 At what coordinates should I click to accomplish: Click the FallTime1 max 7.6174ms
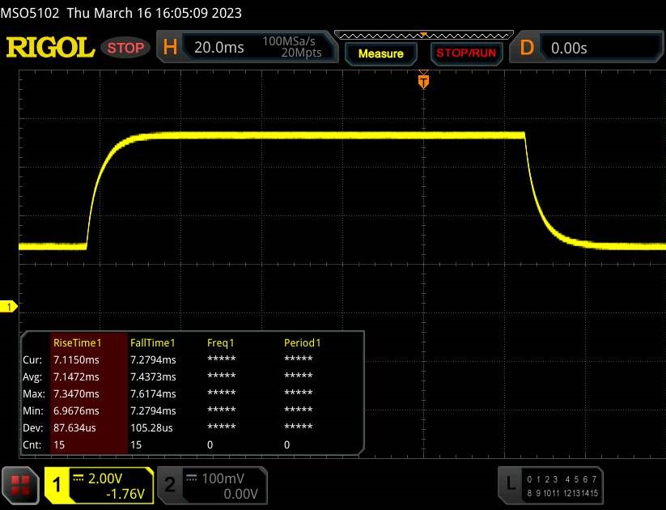coord(153,394)
